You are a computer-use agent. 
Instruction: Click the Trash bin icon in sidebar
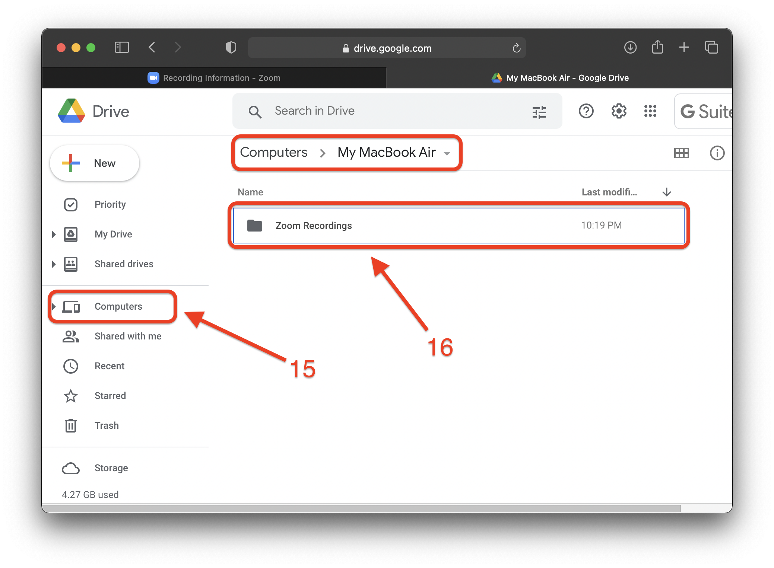(71, 425)
